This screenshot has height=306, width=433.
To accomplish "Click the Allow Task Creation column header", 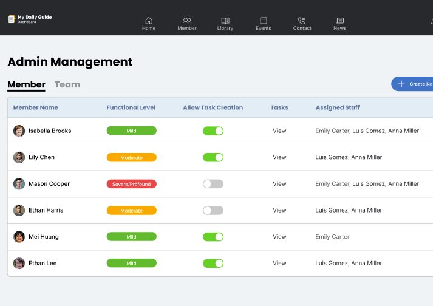I will click(x=213, y=107).
